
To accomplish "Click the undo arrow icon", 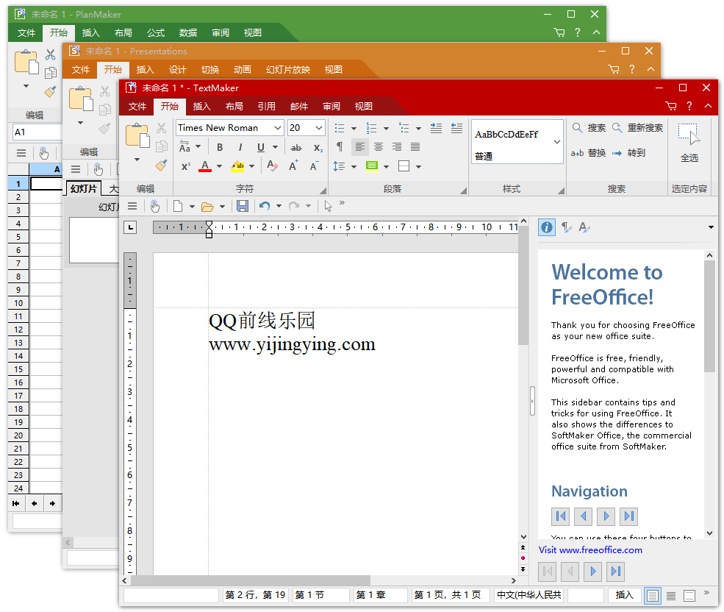I will [265, 206].
